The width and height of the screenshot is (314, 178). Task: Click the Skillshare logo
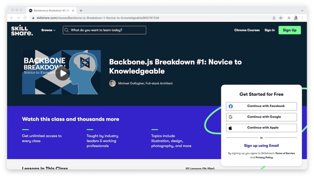click(x=22, y=30)
